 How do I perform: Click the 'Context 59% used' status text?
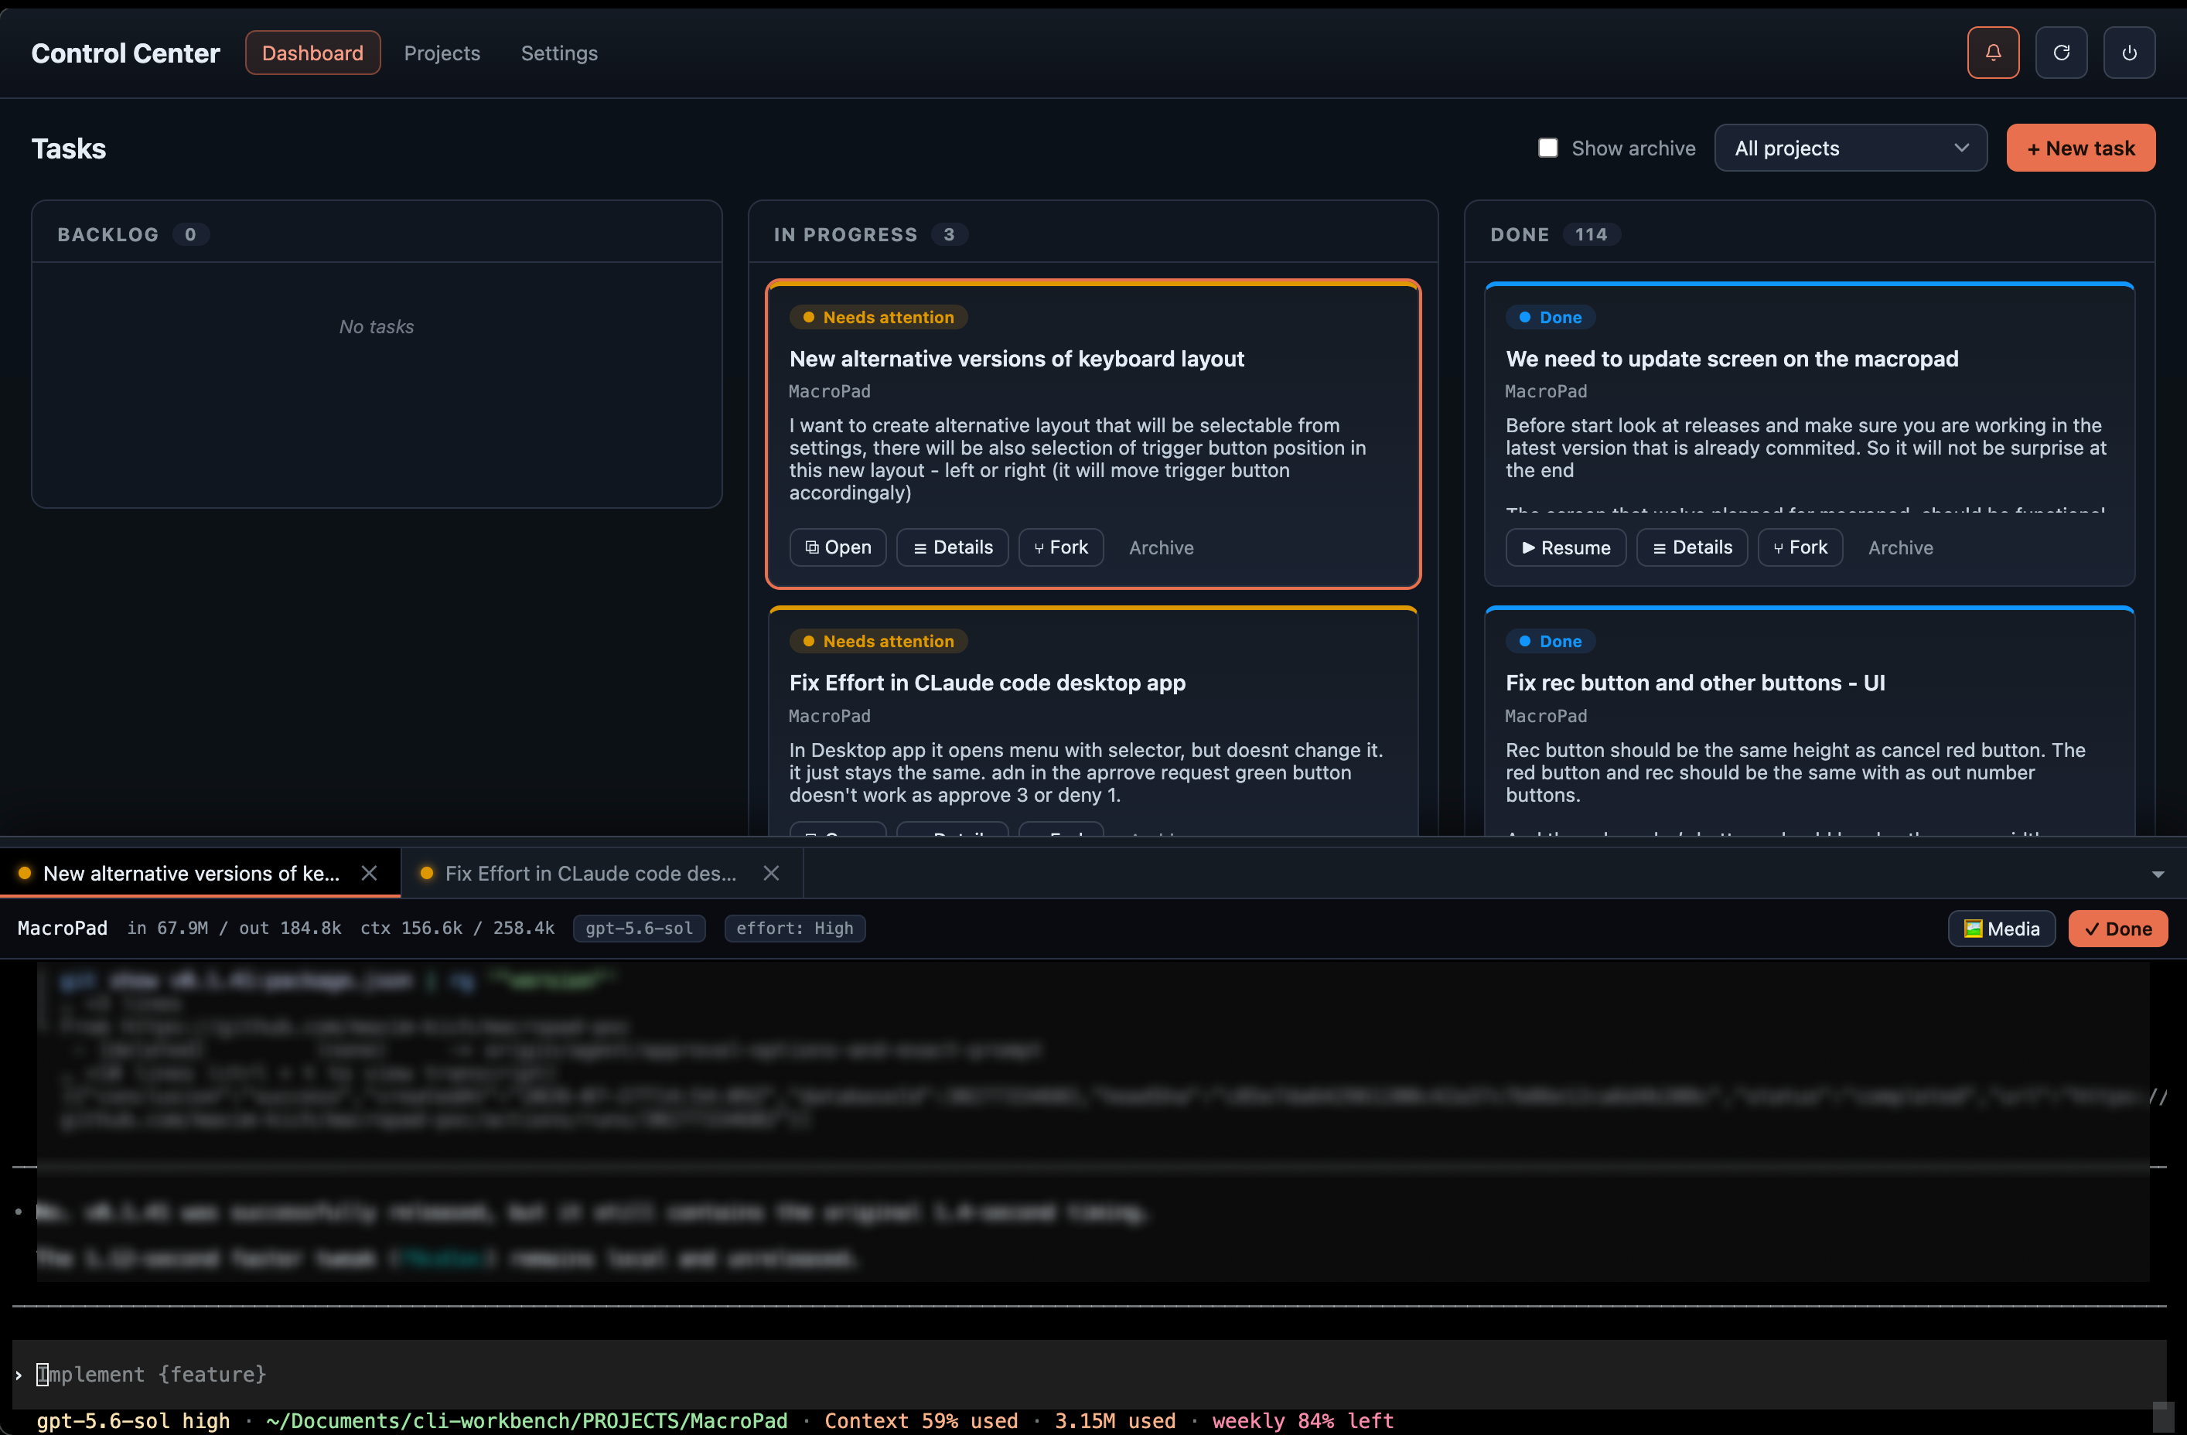(921, 1420)
